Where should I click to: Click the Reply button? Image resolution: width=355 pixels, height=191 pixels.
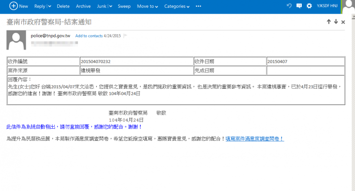[39, 6]
